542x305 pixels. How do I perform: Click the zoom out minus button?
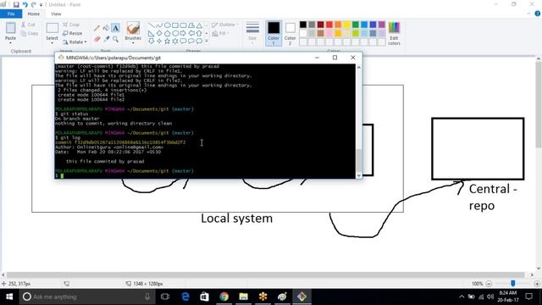[x=489, y=284]
